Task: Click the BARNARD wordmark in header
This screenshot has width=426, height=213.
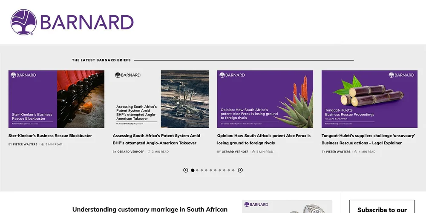Action: 87,22
